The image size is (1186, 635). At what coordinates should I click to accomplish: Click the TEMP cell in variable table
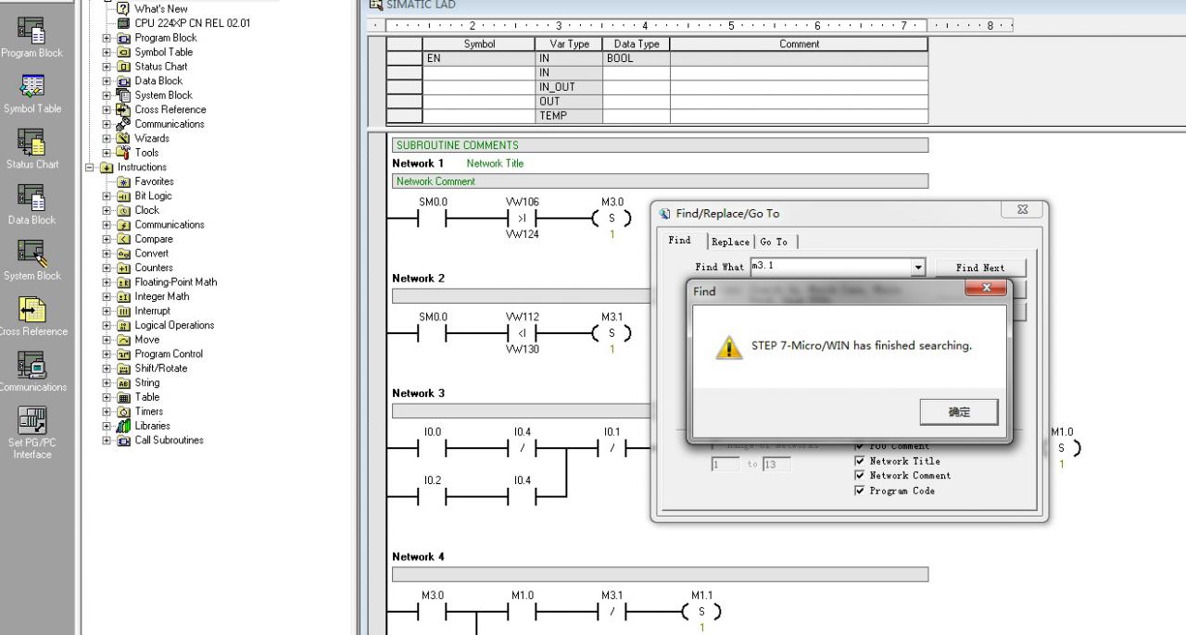pyautogui.click(x=568, y=116)
